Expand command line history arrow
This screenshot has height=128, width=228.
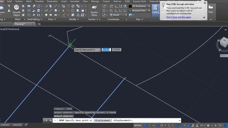[180, 120]
